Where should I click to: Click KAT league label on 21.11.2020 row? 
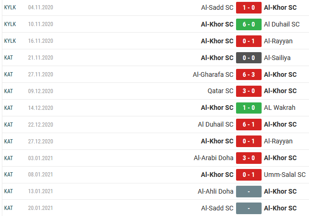[8, 58]
